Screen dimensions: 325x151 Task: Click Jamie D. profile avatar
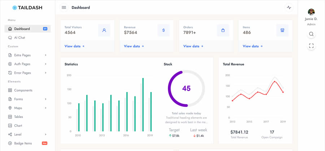click(311, 12)
